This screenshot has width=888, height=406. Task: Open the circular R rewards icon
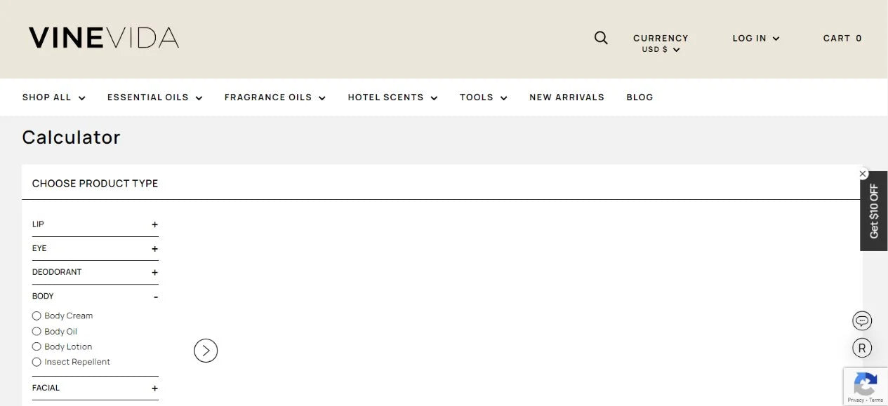click(x=862, y=348)
